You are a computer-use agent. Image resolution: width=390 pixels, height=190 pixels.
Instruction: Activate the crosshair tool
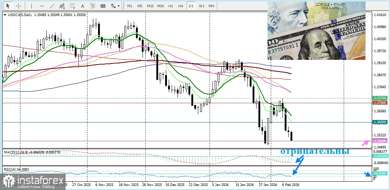click(18, 6)
